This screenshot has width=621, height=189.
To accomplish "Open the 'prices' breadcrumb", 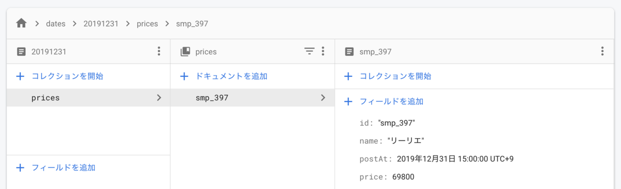I will coord(147,24).
